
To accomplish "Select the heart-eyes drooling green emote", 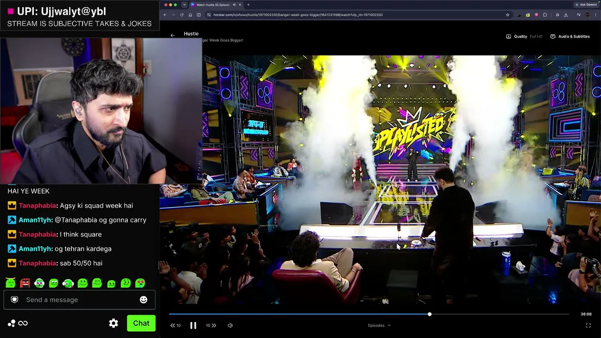I will coord(140,283).
